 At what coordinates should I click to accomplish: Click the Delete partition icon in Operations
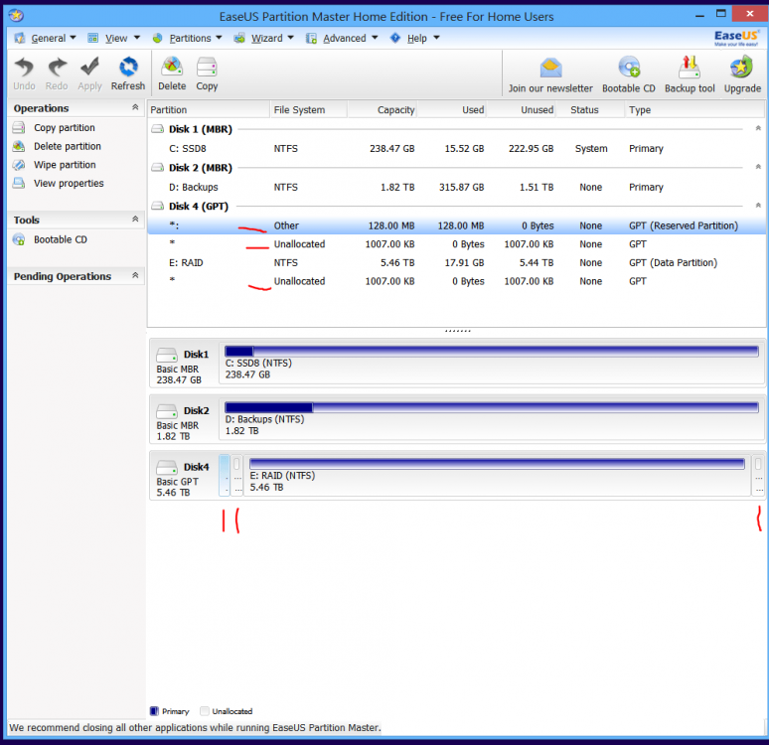[19, 146]
